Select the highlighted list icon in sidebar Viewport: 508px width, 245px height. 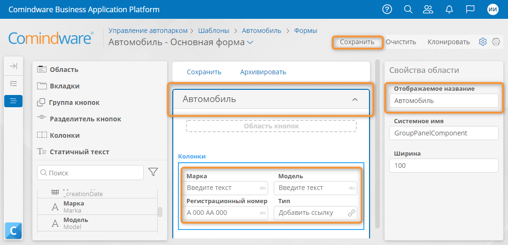[x=13, y=101]
